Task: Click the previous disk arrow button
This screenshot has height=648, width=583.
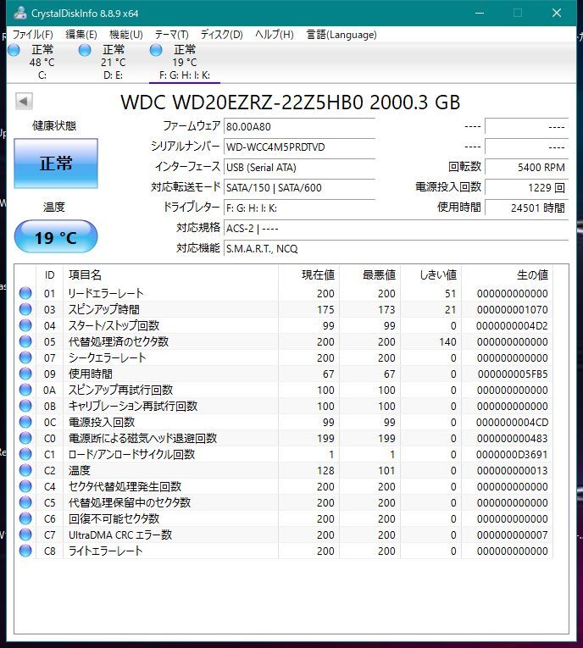Action: (x=24, y=101)
